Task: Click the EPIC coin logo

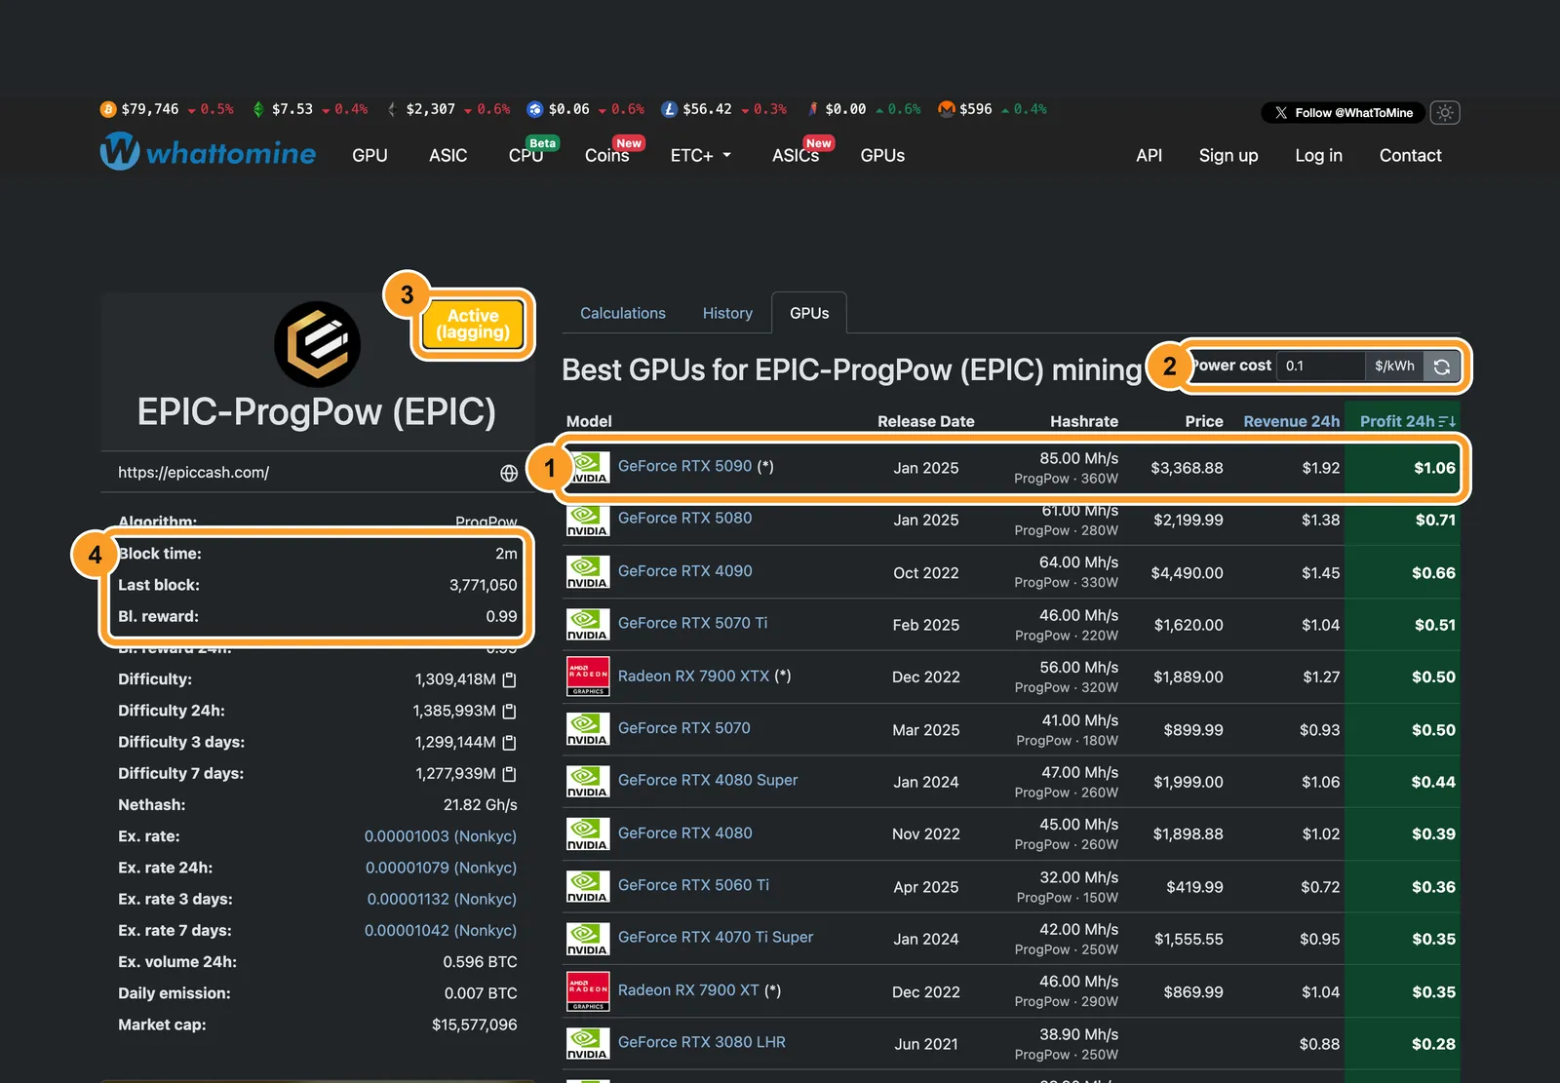Action: point(318,344)
